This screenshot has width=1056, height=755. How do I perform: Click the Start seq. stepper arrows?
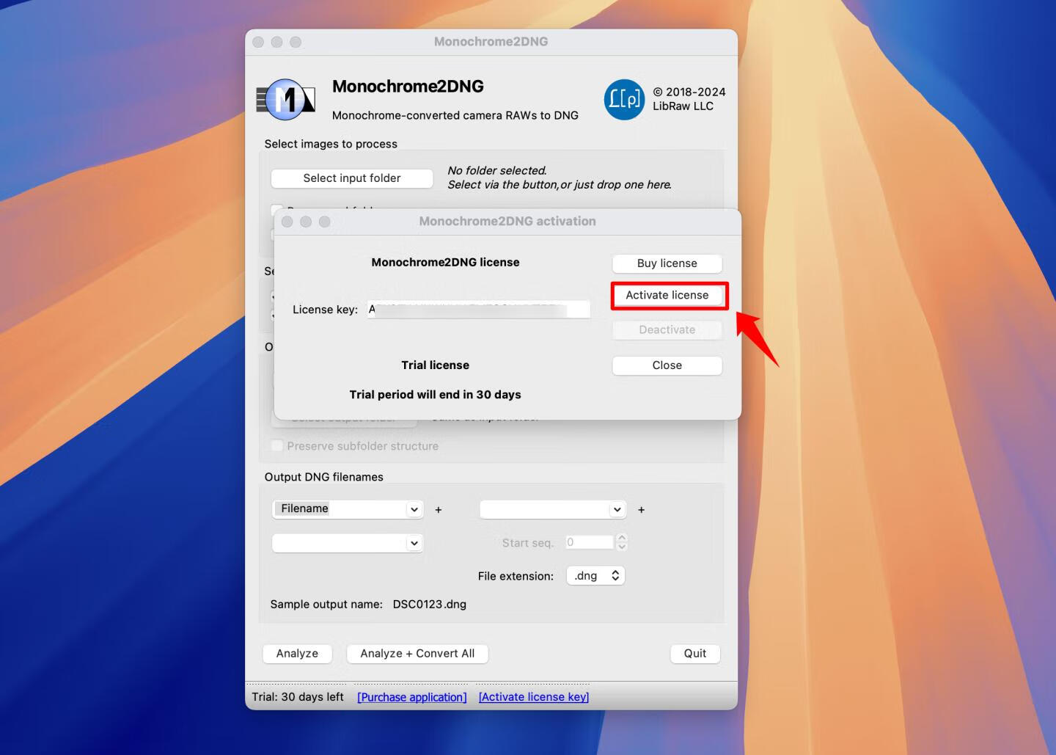(x=622, y=542)
